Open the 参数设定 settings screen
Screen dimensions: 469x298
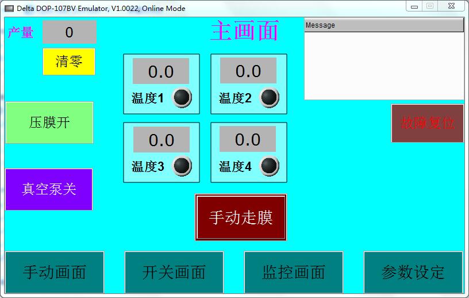click(x=413, y=272)
